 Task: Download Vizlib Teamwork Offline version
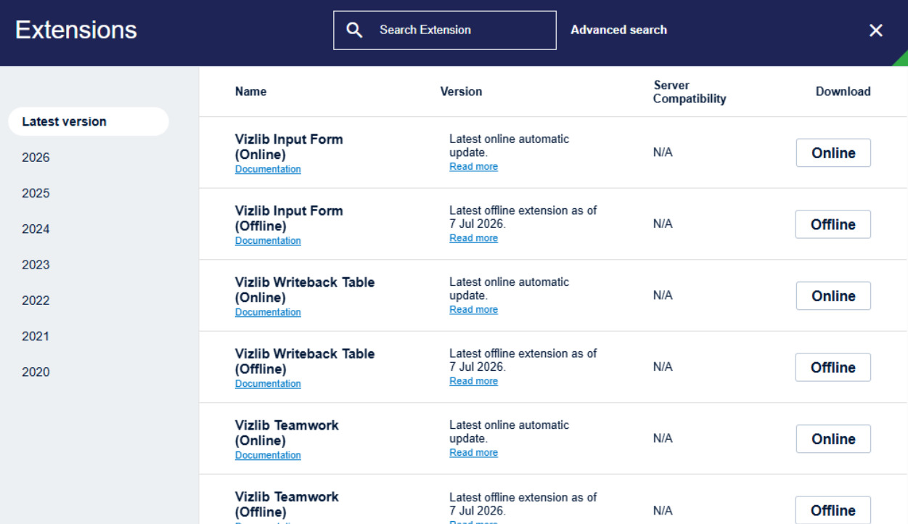(833, 510)
